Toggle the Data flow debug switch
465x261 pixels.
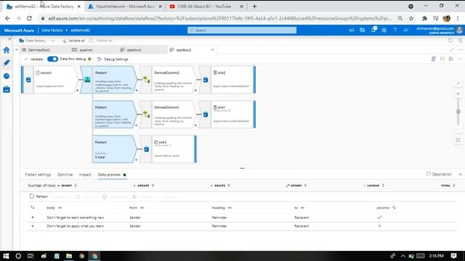[52, 59]
